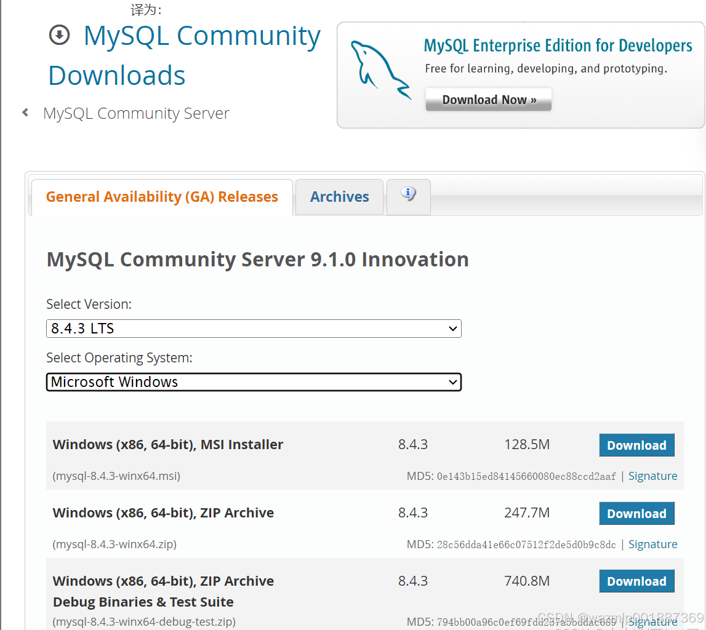Image resolution: width=706 pixels, height=630 pixels.
Task: Select the General Availability (GA) Releases tab
Action: point(162,196)
